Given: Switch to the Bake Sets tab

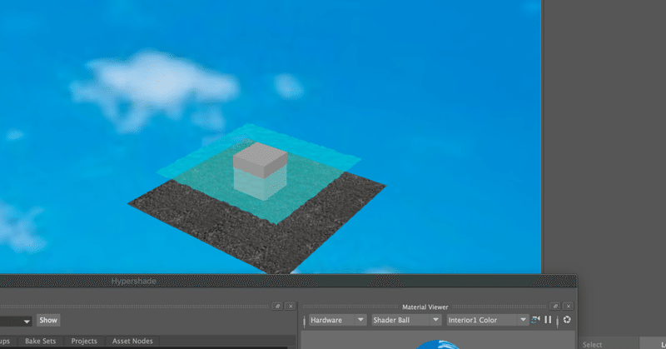Looking at the screenshot, I should click(40, 341).
